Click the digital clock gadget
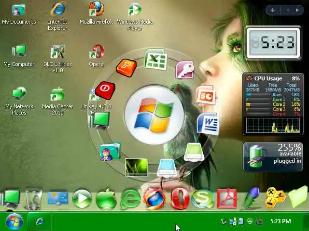The image size is (309, 231). (273, 43)
